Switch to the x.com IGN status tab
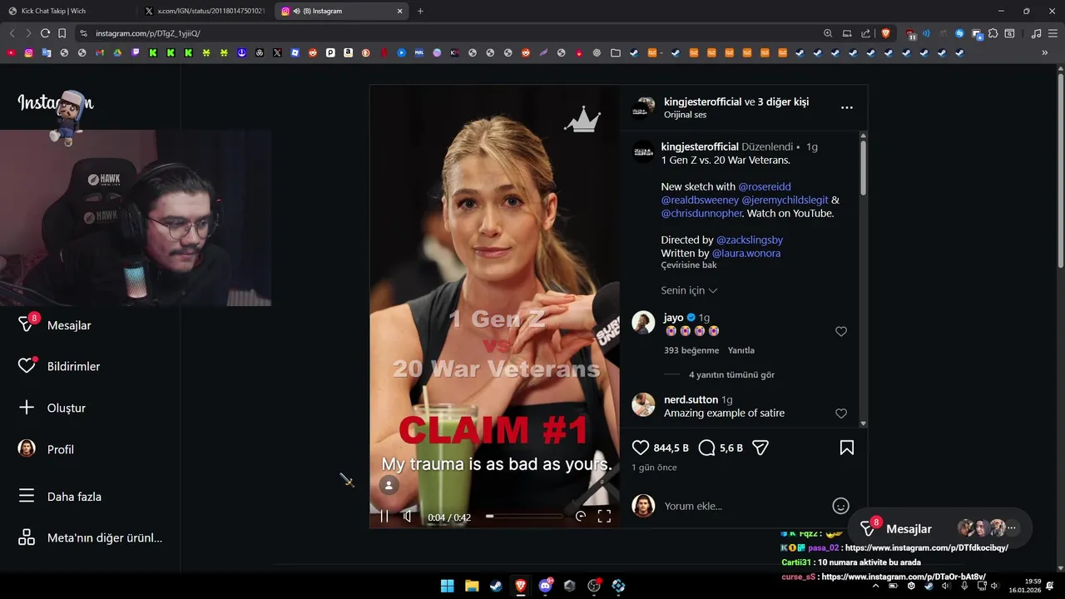 pyautogui.click(x=204, y=11)
